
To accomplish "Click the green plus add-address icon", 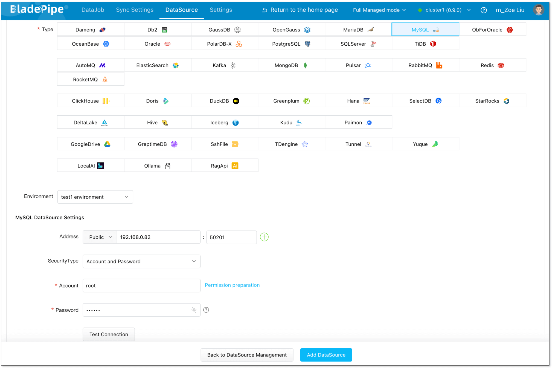I will pos(264,237).
